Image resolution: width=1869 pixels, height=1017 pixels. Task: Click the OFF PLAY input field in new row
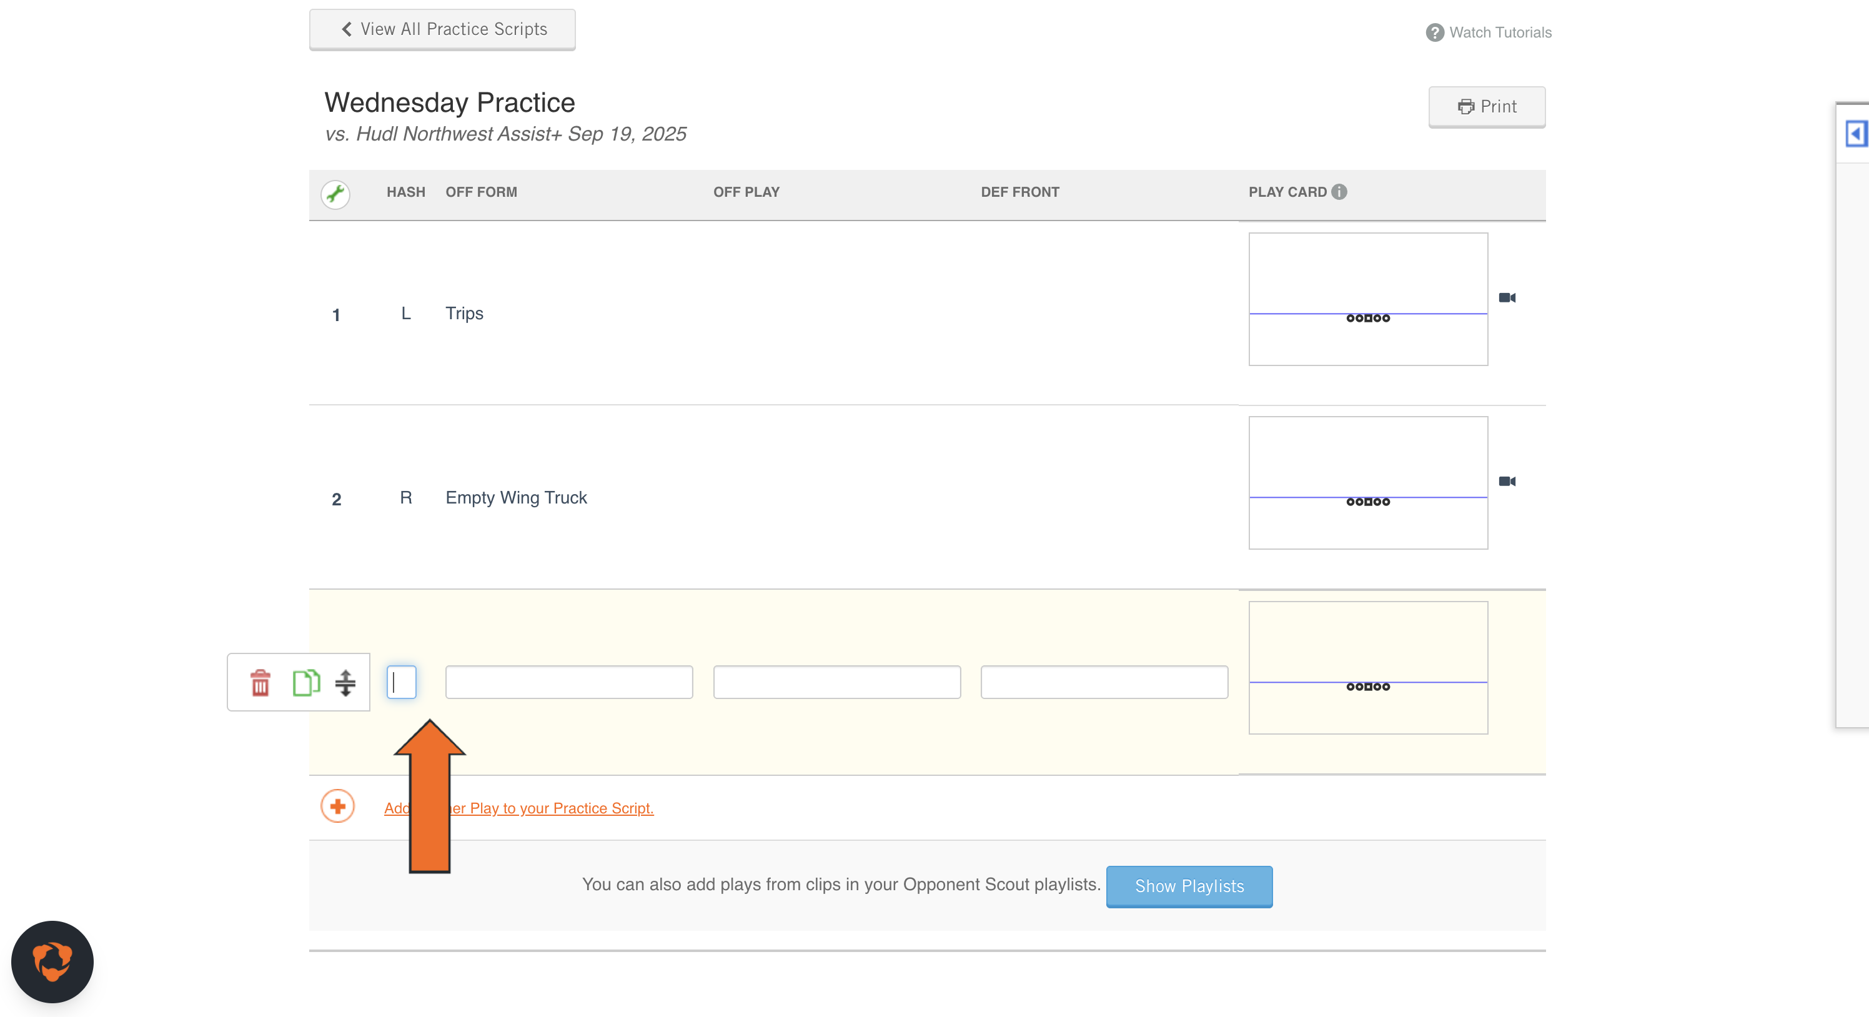pyautogui.click(x=836, y=682)
